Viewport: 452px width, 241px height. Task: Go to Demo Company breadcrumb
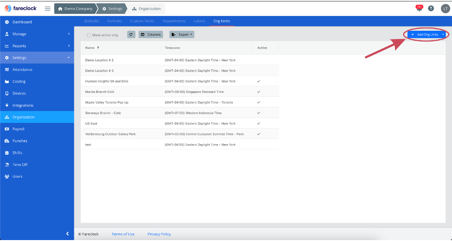(75, 9)
